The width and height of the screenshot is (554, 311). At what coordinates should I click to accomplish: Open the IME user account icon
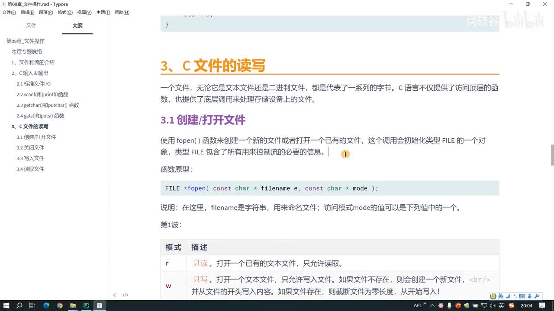(x=530, y=296)
